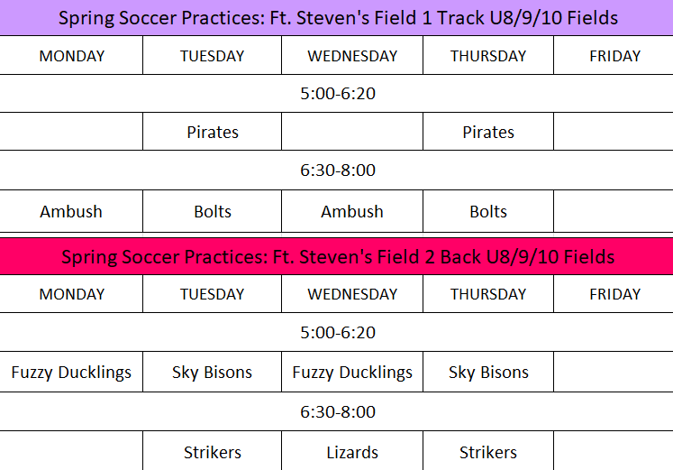Select the MONDAY header under Field 1
Viewport: 673px width, 470px height.
pyautogui.click(x=71, y=56)
